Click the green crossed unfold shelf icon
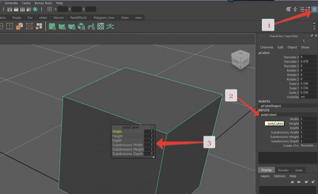Viewport: 318px width, 194px height. (x=110, y=26)
